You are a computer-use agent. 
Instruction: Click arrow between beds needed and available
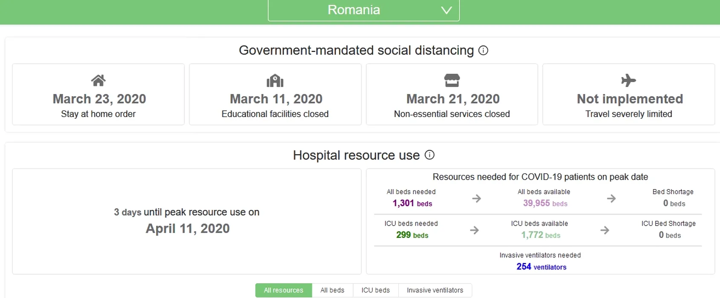click(476, 198)
